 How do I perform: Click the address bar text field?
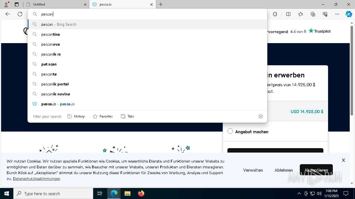(147, 14)
